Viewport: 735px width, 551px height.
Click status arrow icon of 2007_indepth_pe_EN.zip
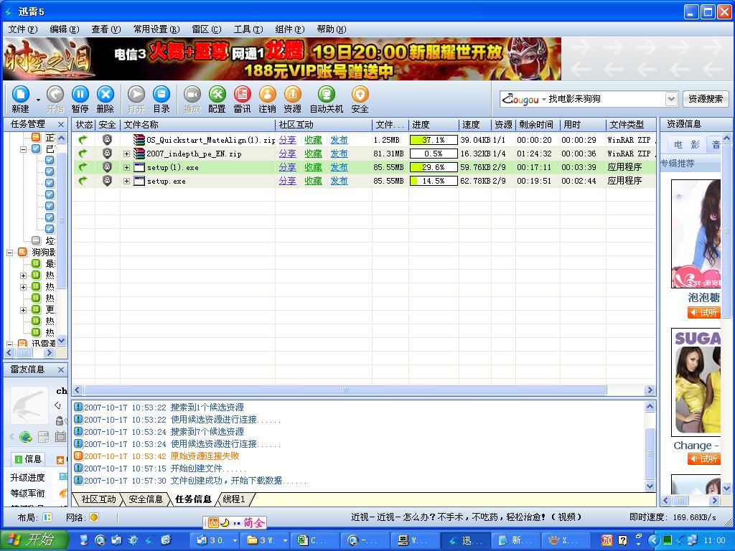coord(83,154)
